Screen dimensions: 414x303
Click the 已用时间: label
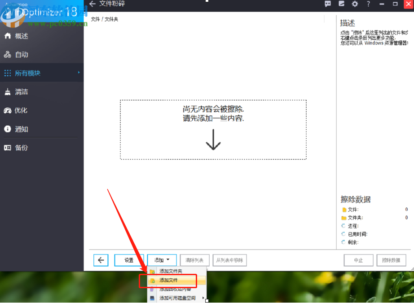point(357,234)
